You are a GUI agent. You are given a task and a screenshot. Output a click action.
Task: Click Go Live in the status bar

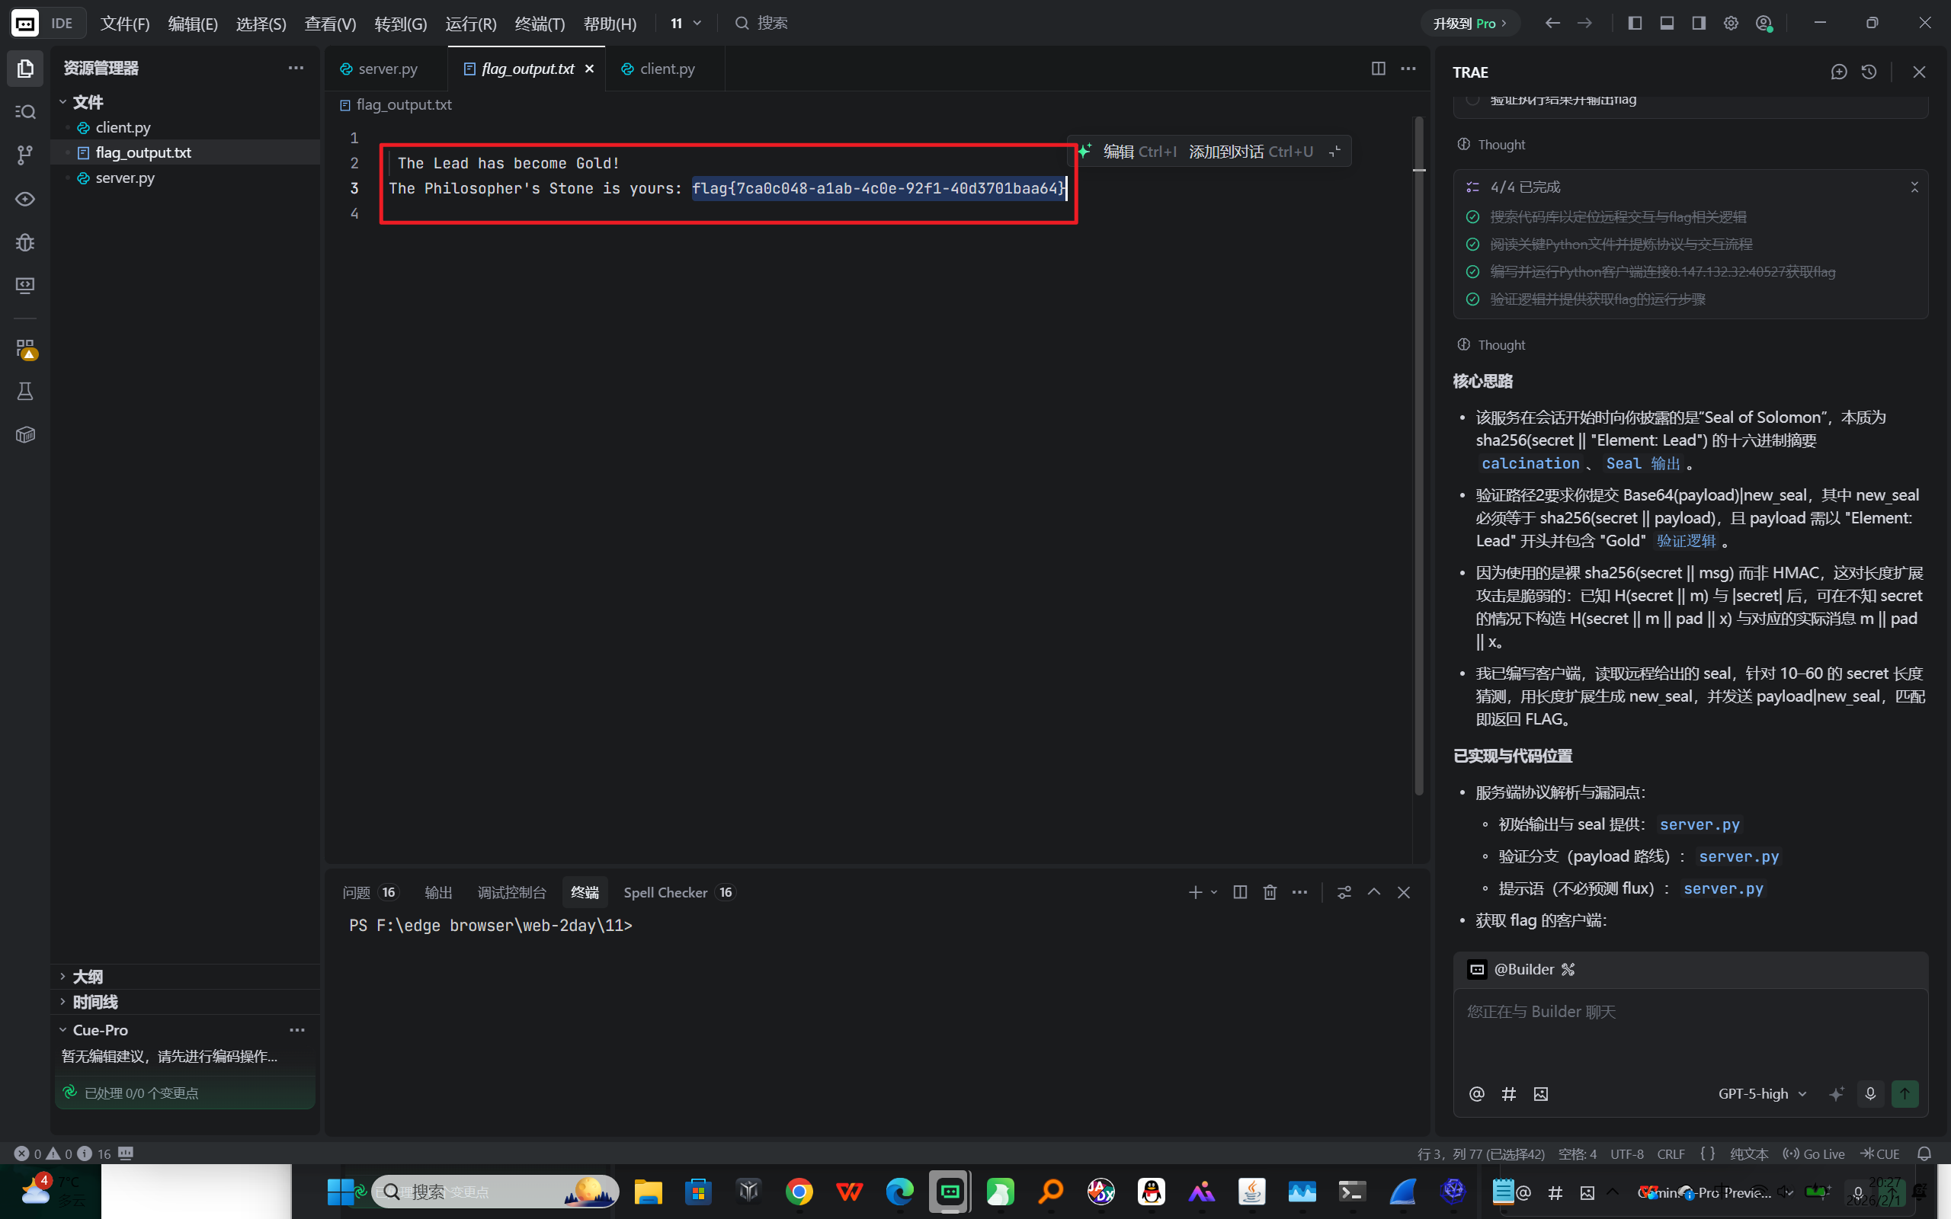pos(1814,1153)
